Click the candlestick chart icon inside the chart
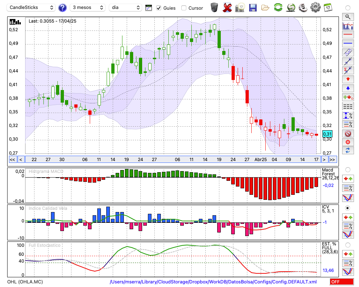Image resolution: width=359 pixels, height=287 pixels. (x=15, y=22)
